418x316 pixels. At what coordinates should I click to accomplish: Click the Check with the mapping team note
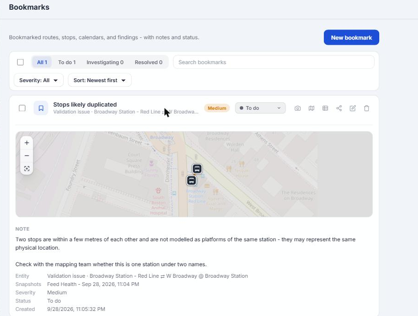[x=111, y=264]
